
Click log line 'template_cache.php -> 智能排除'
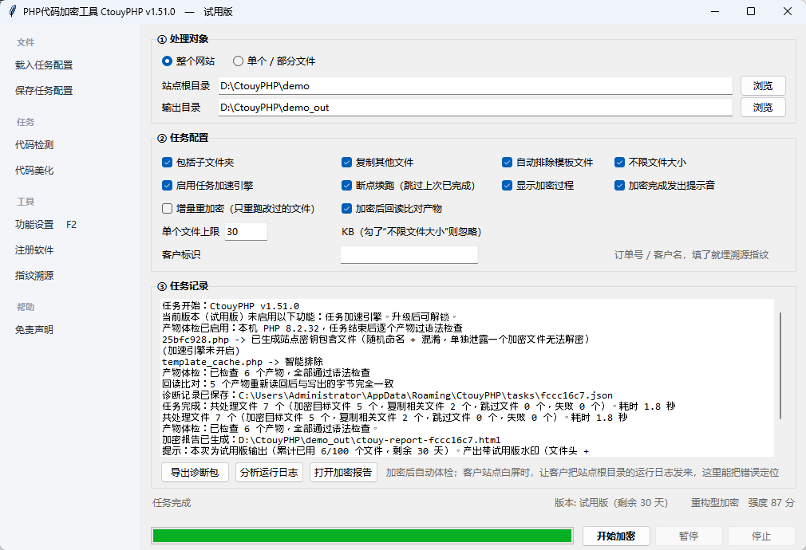(x=243, y=362)
